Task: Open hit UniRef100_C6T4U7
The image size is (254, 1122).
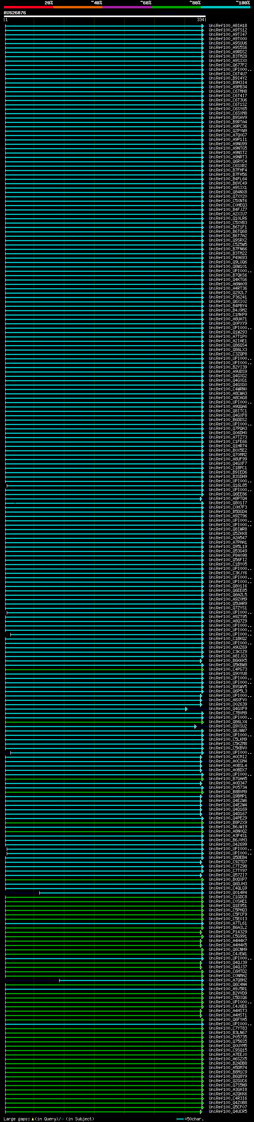Action: click(228, 74)
